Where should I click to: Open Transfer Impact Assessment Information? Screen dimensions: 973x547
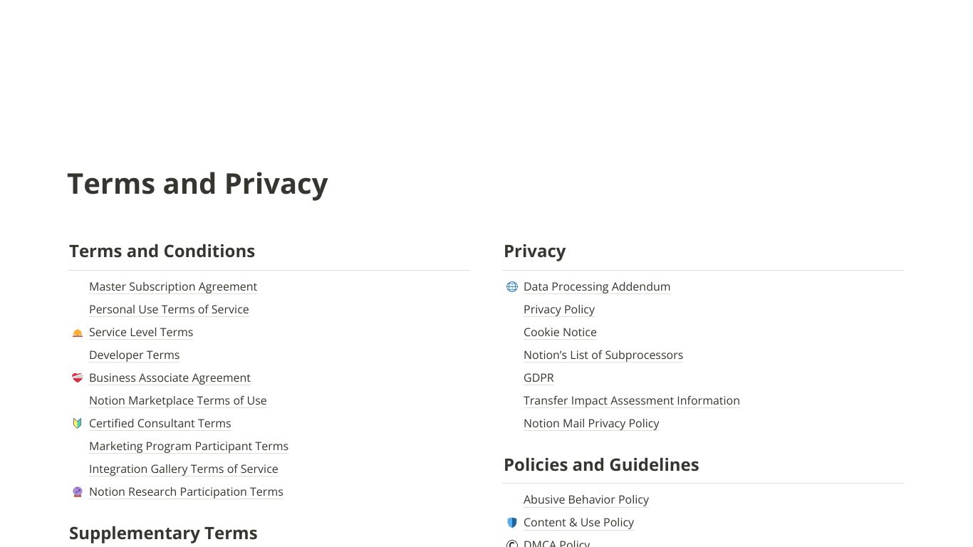632,401
